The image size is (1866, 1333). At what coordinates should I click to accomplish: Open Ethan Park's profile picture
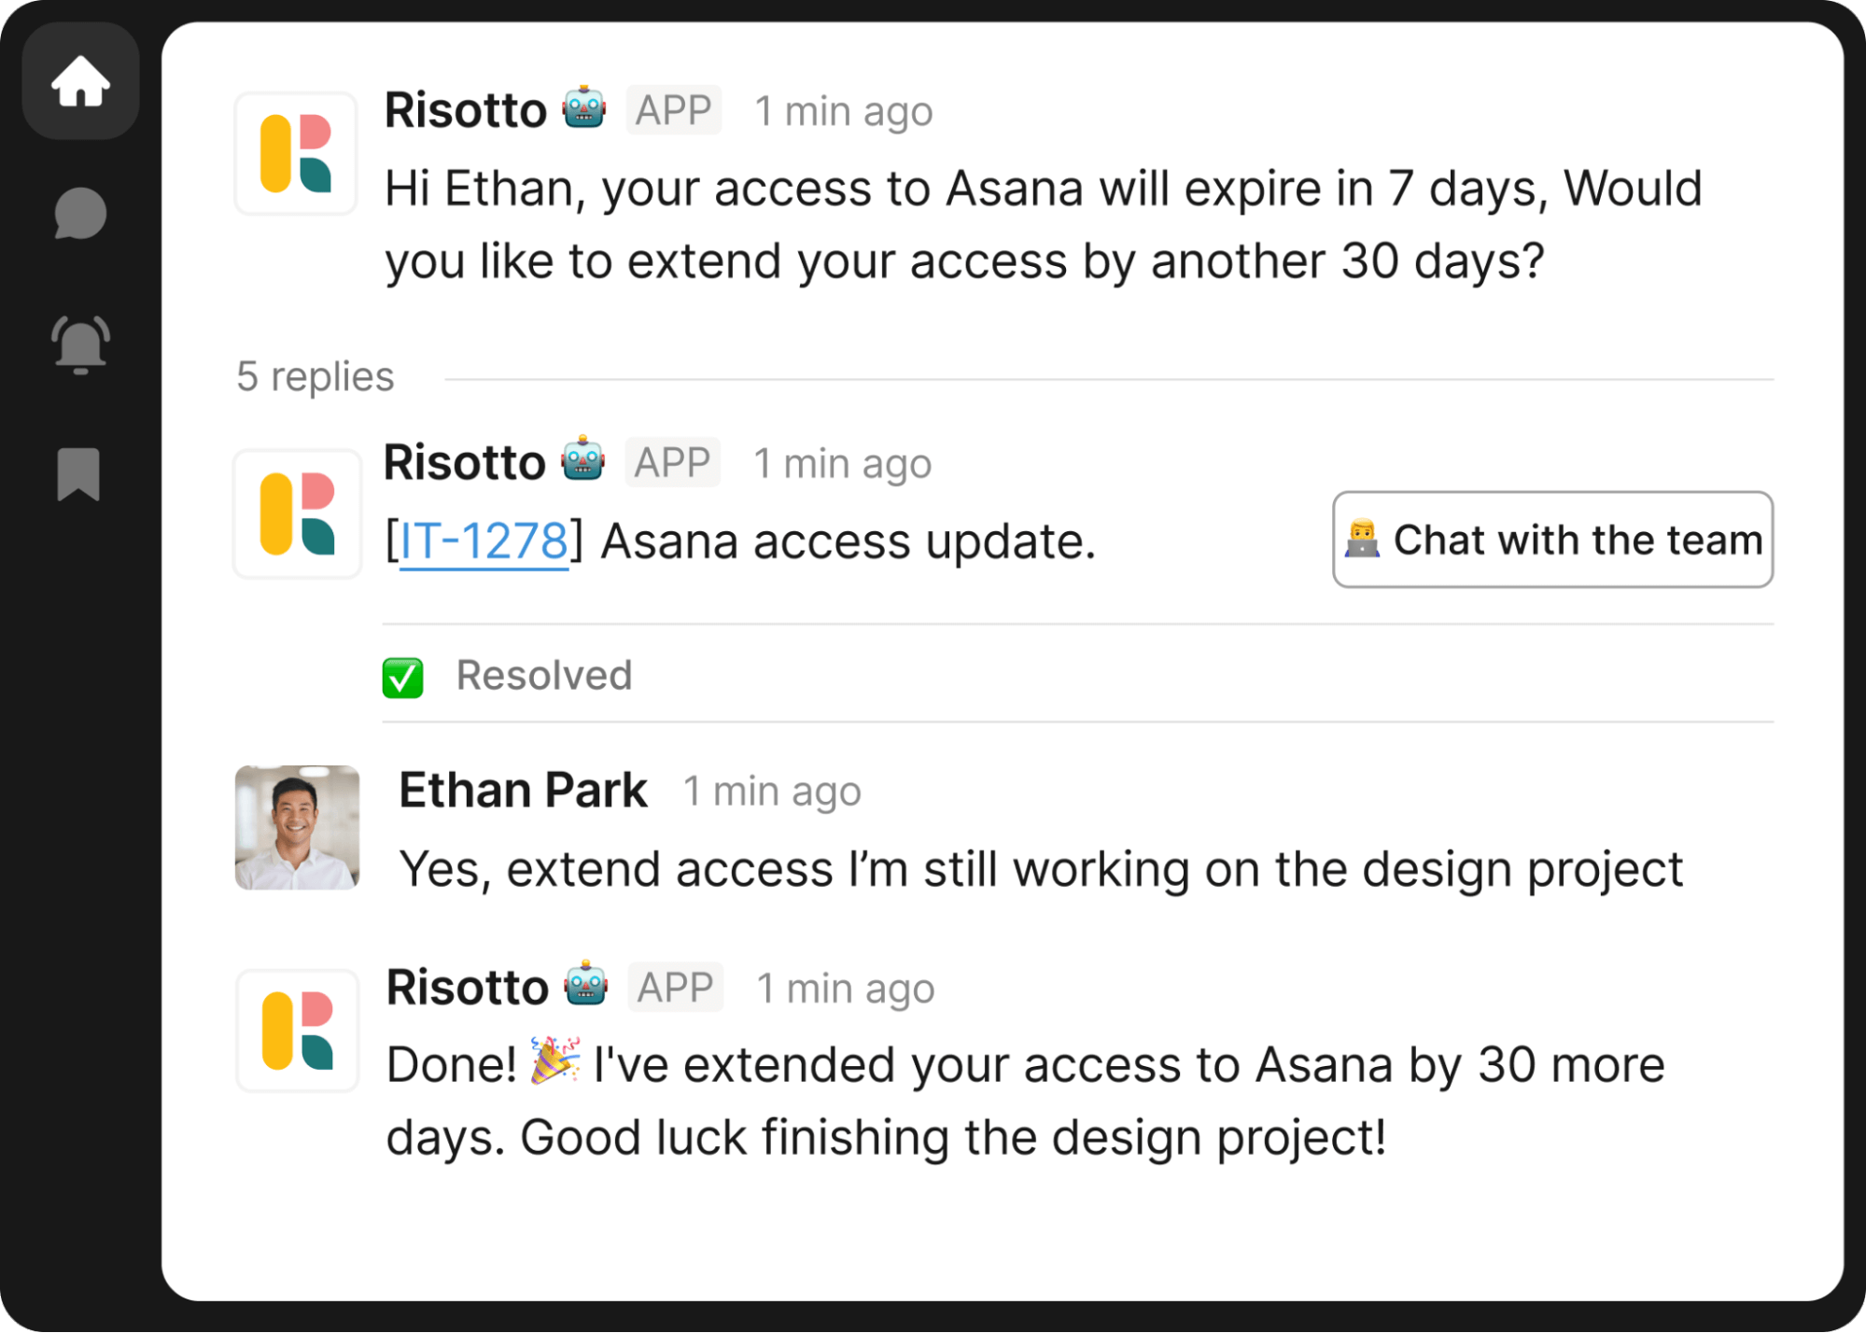(296, 828)
